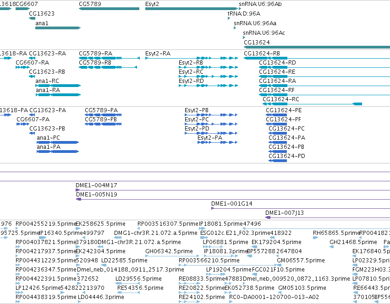Select CDS Esyt2-PD
Image resolution: width=390 pixels, height=304 pixels.
pos(197,129)
